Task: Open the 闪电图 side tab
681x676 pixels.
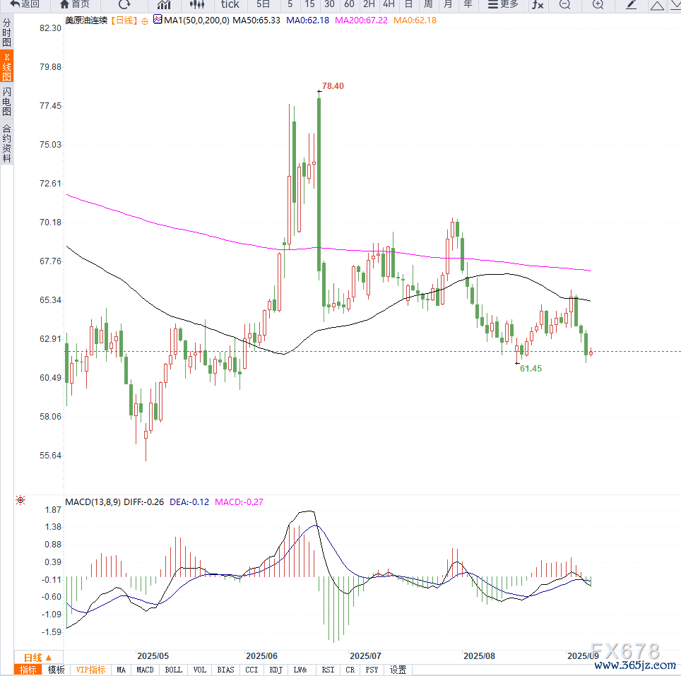Action: pos(7,102)
